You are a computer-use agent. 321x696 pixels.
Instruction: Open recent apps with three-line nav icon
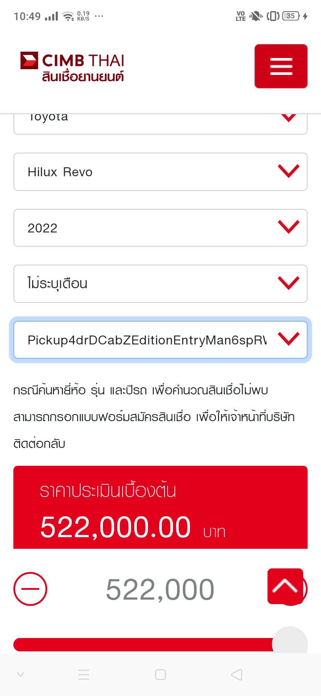click(x=84, y=675)
